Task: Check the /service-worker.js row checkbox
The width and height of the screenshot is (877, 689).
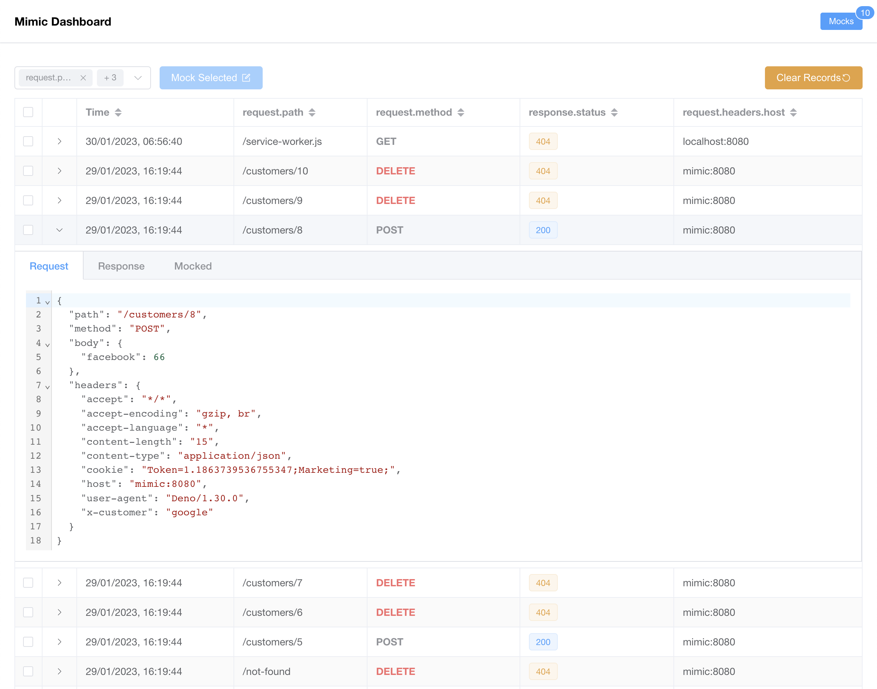Action: click(28, 142)
